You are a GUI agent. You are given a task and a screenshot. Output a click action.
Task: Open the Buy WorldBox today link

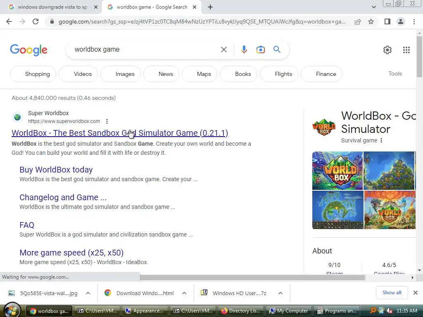56,170
